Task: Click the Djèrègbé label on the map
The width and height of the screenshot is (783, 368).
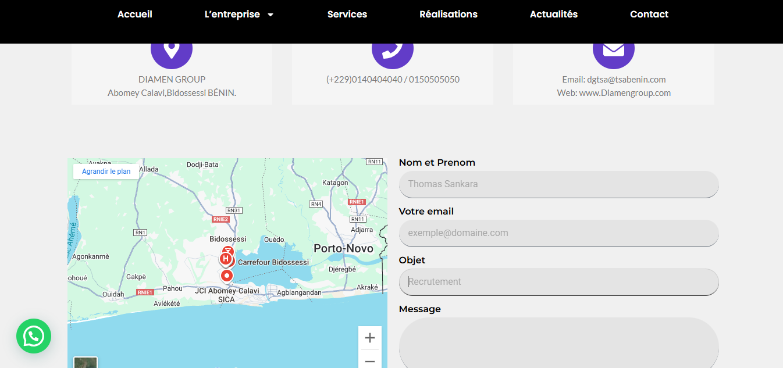Action: click(342, 269)
